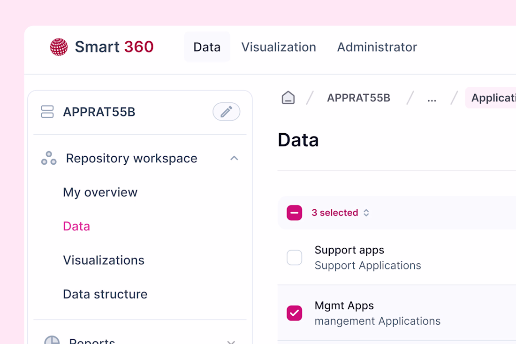Switch to the Visualization tab
The image size is (516, 344).
click(x=279, y=47)
